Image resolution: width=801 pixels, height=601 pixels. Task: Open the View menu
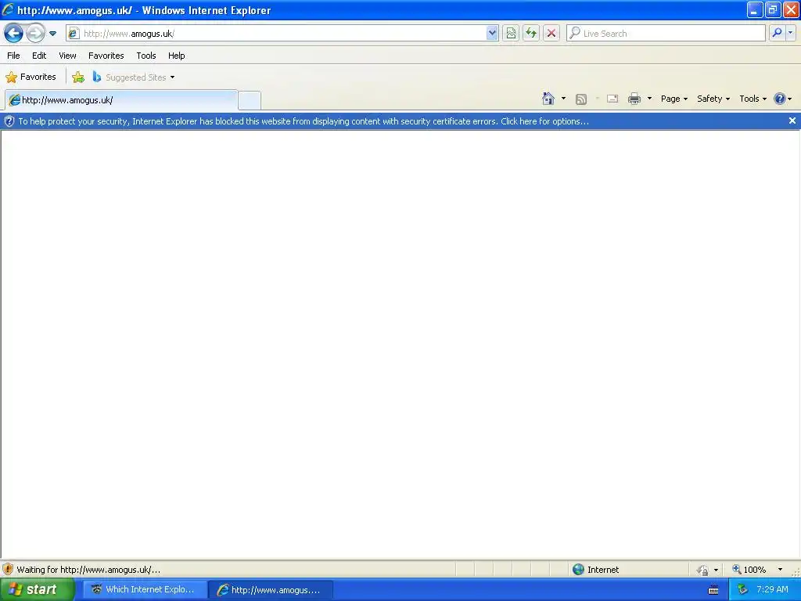pyautogui.click(x=67, y=56)
